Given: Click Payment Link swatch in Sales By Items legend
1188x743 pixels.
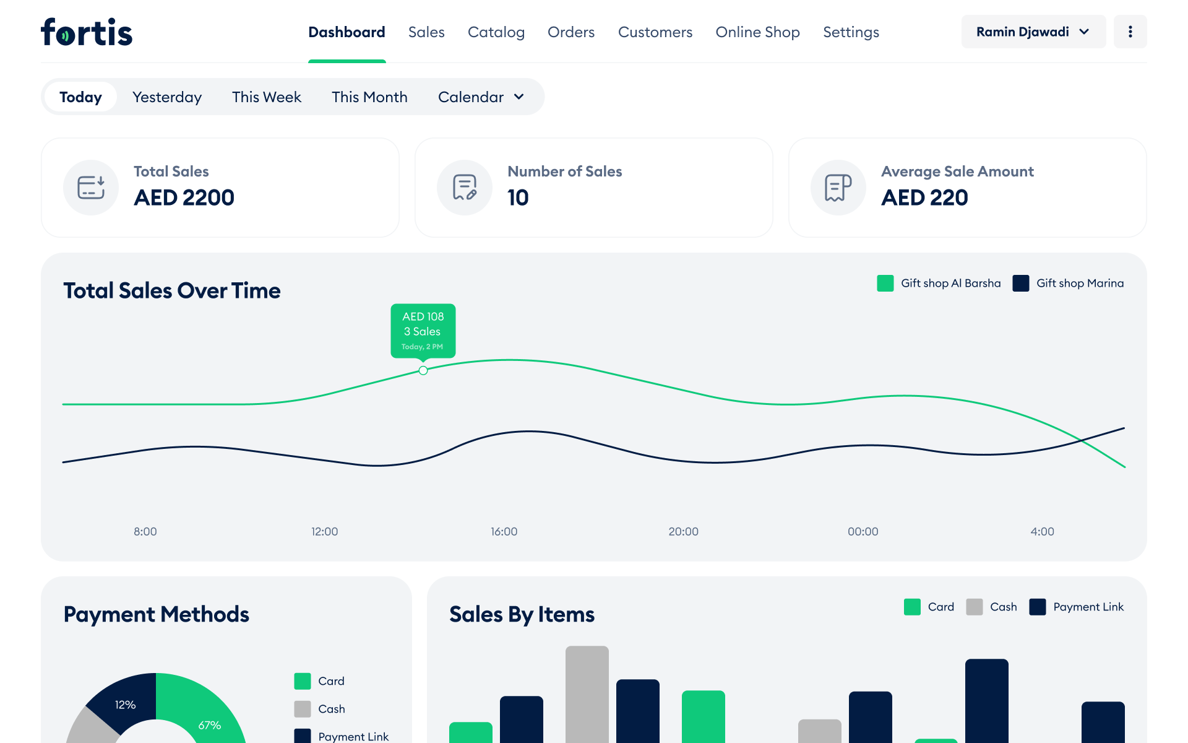Looking at the screenshot, I should point(1038,607).
